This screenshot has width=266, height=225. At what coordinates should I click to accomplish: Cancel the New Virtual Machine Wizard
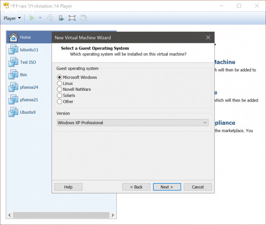click(198, 187)
